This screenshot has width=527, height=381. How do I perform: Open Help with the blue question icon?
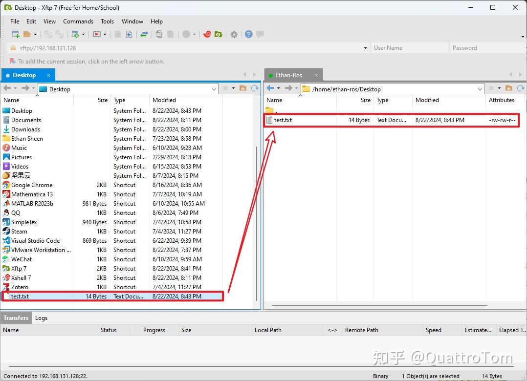[249, 34]
